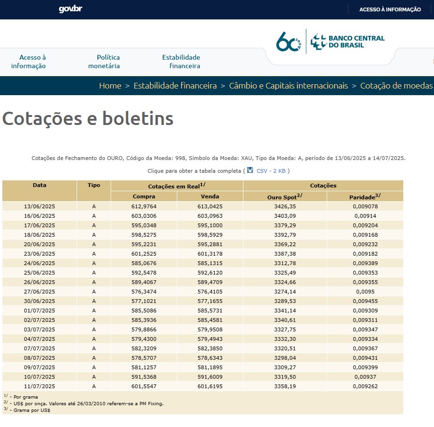Image resolution: width=434 pixels, height=427 pixels.
Task: Click Compra value 585,0676
Action: 144,263
